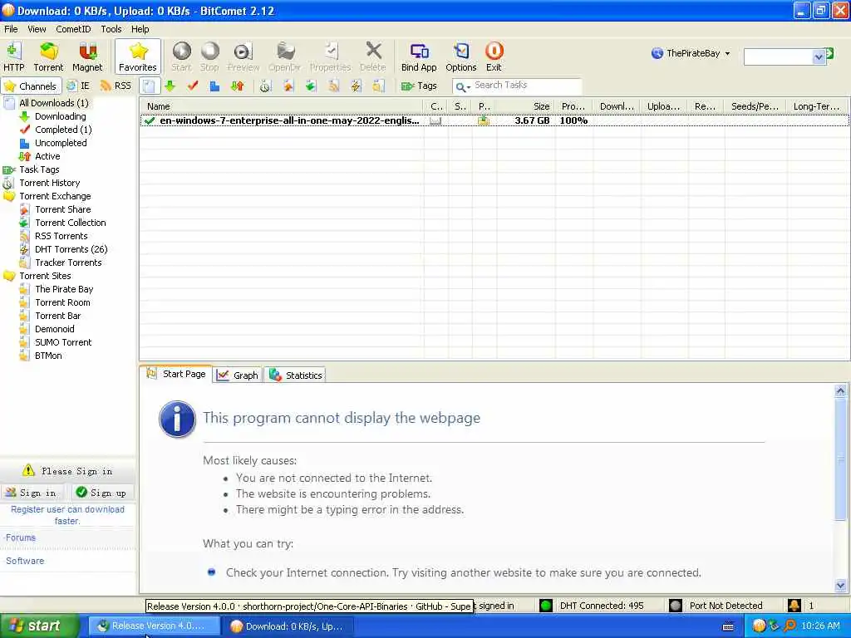The height and width of the screenshot is (638, 851).
Task: Select Downloading in the sidebar tree
Action: point(60,116)
